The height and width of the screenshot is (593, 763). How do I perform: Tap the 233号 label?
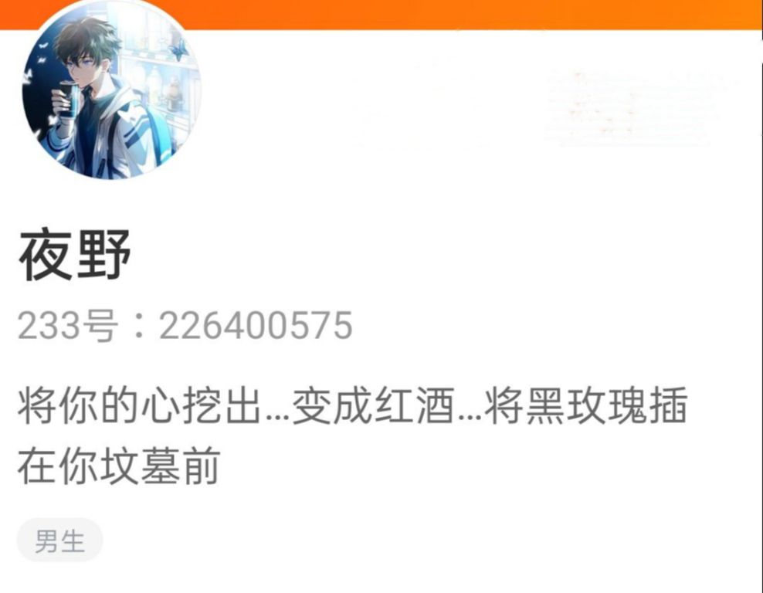click(x=68, y=325)
